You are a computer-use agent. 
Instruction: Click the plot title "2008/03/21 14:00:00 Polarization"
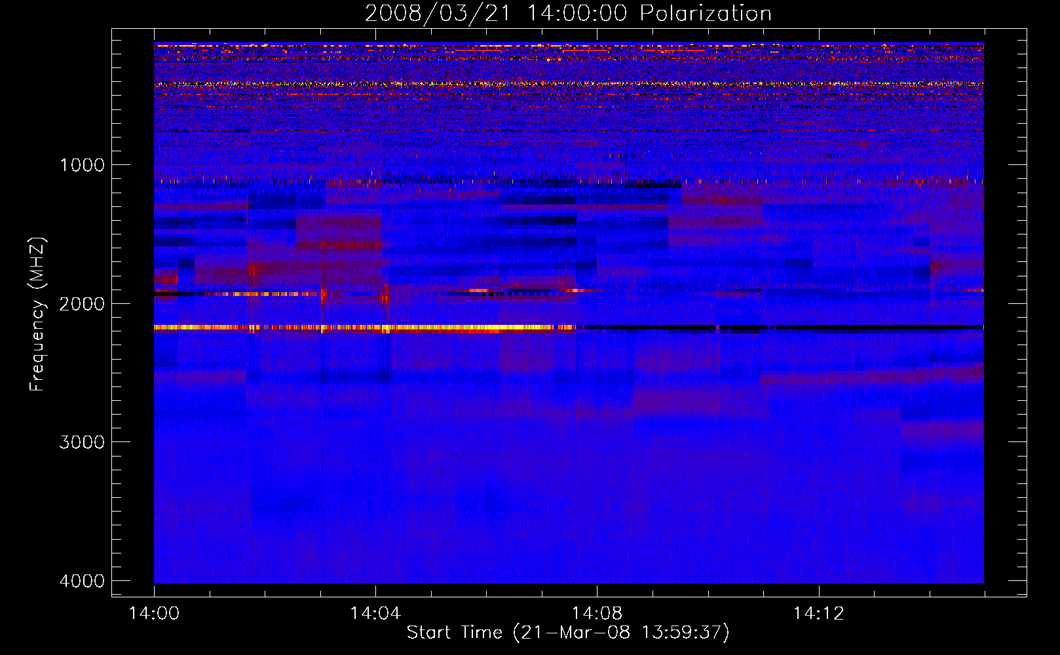coord(568,13)
